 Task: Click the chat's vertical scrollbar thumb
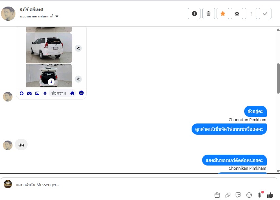pos(278,78)
